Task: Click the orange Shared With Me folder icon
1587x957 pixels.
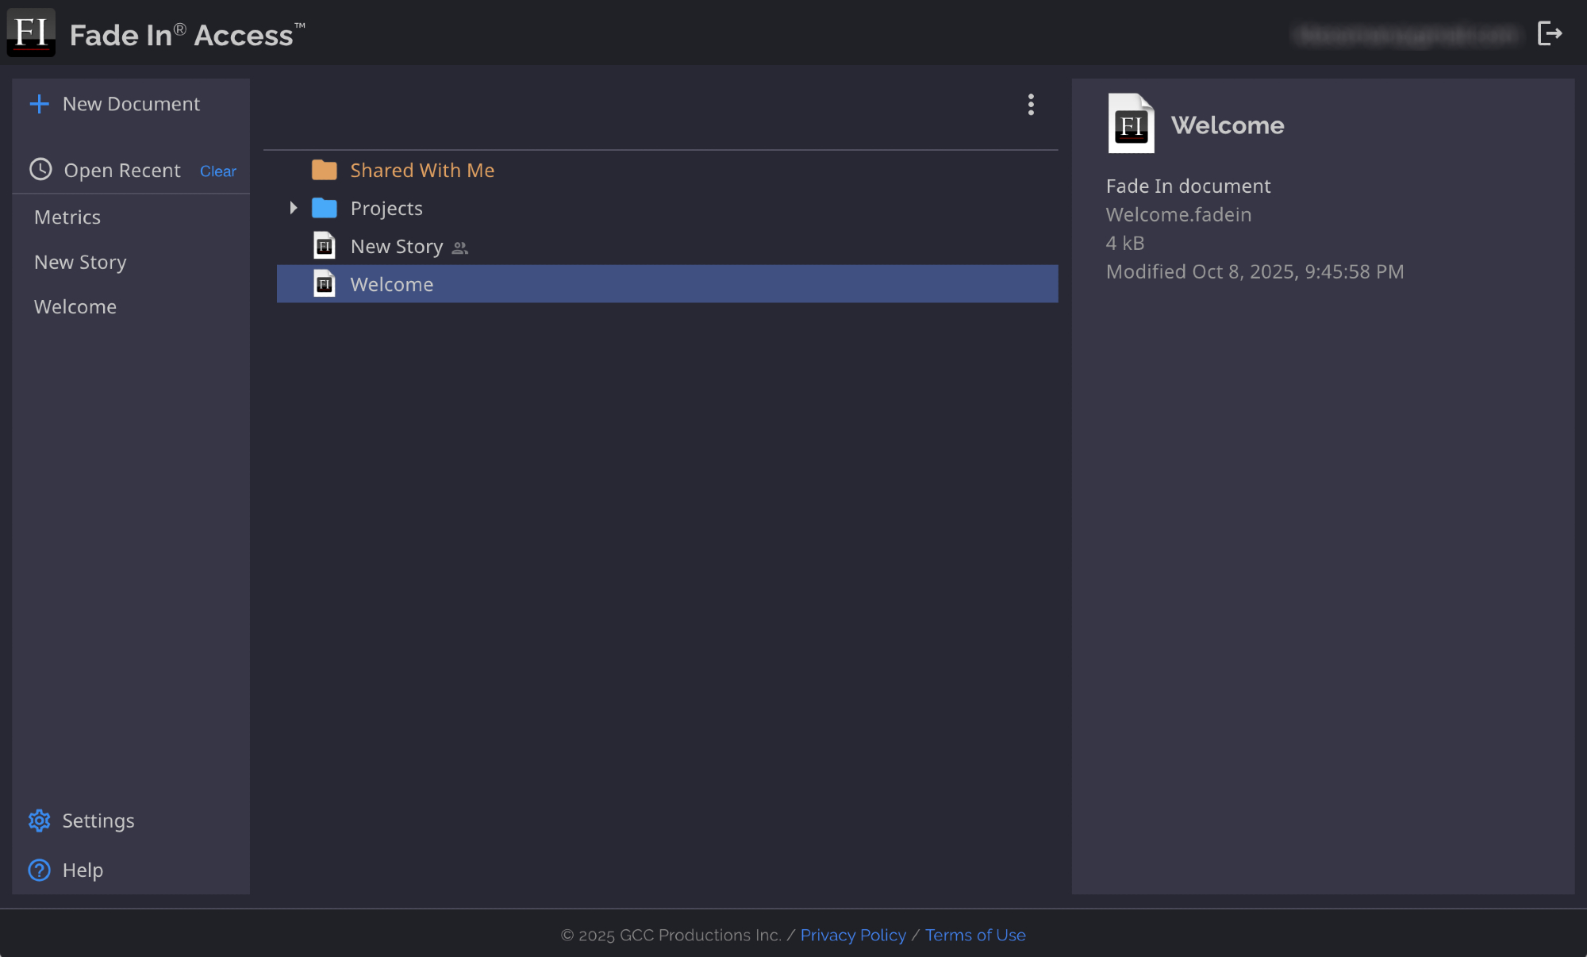Action: click(x=324, y=171)
